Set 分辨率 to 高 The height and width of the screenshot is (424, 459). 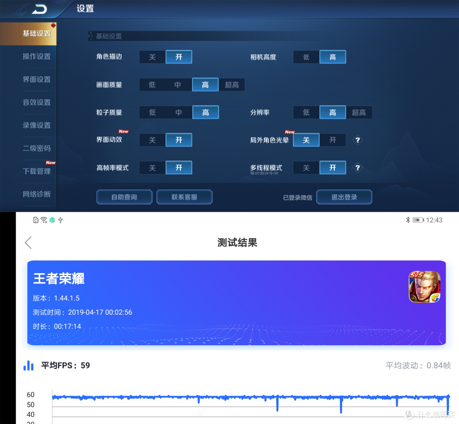click(x=333, y=112)
